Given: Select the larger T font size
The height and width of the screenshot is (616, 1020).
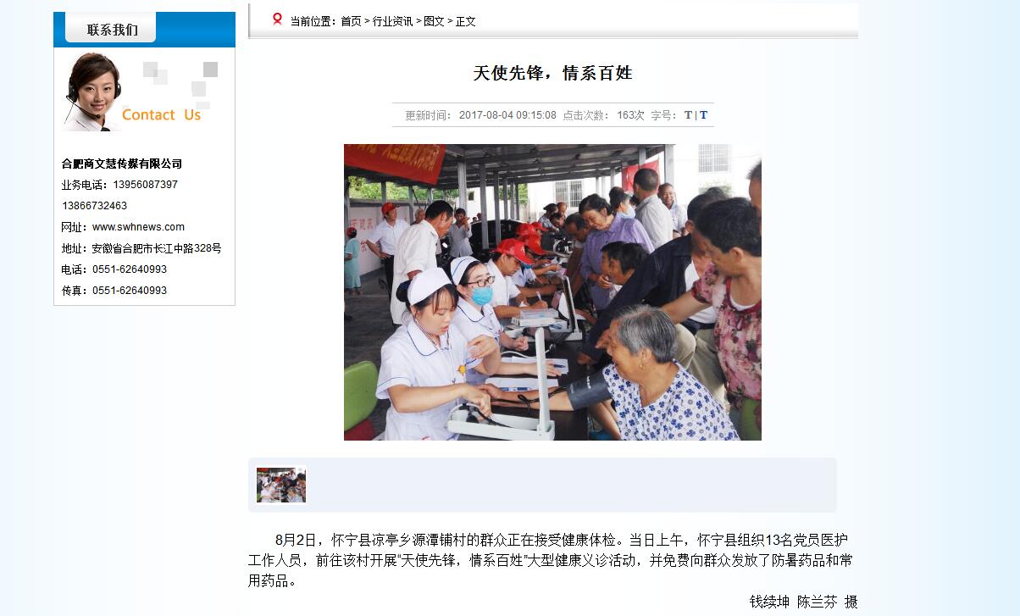Looking at the screenshot, I should (x=703, y=115).
